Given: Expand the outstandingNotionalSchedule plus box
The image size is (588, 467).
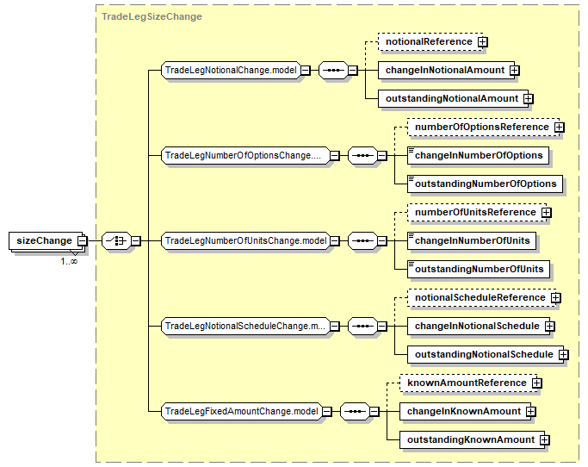Looking at the screenshot, I should click(x=563, y=354).
